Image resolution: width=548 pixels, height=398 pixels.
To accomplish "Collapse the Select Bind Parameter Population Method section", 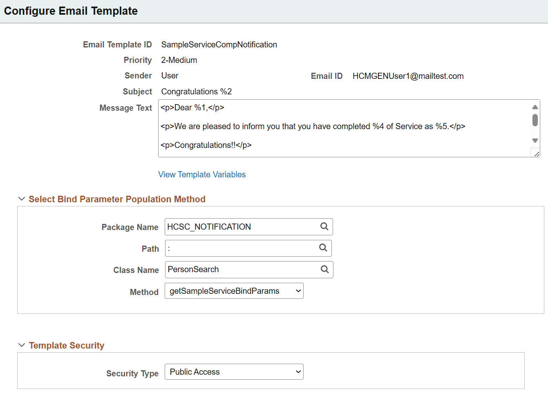I will tap(21, 199).
